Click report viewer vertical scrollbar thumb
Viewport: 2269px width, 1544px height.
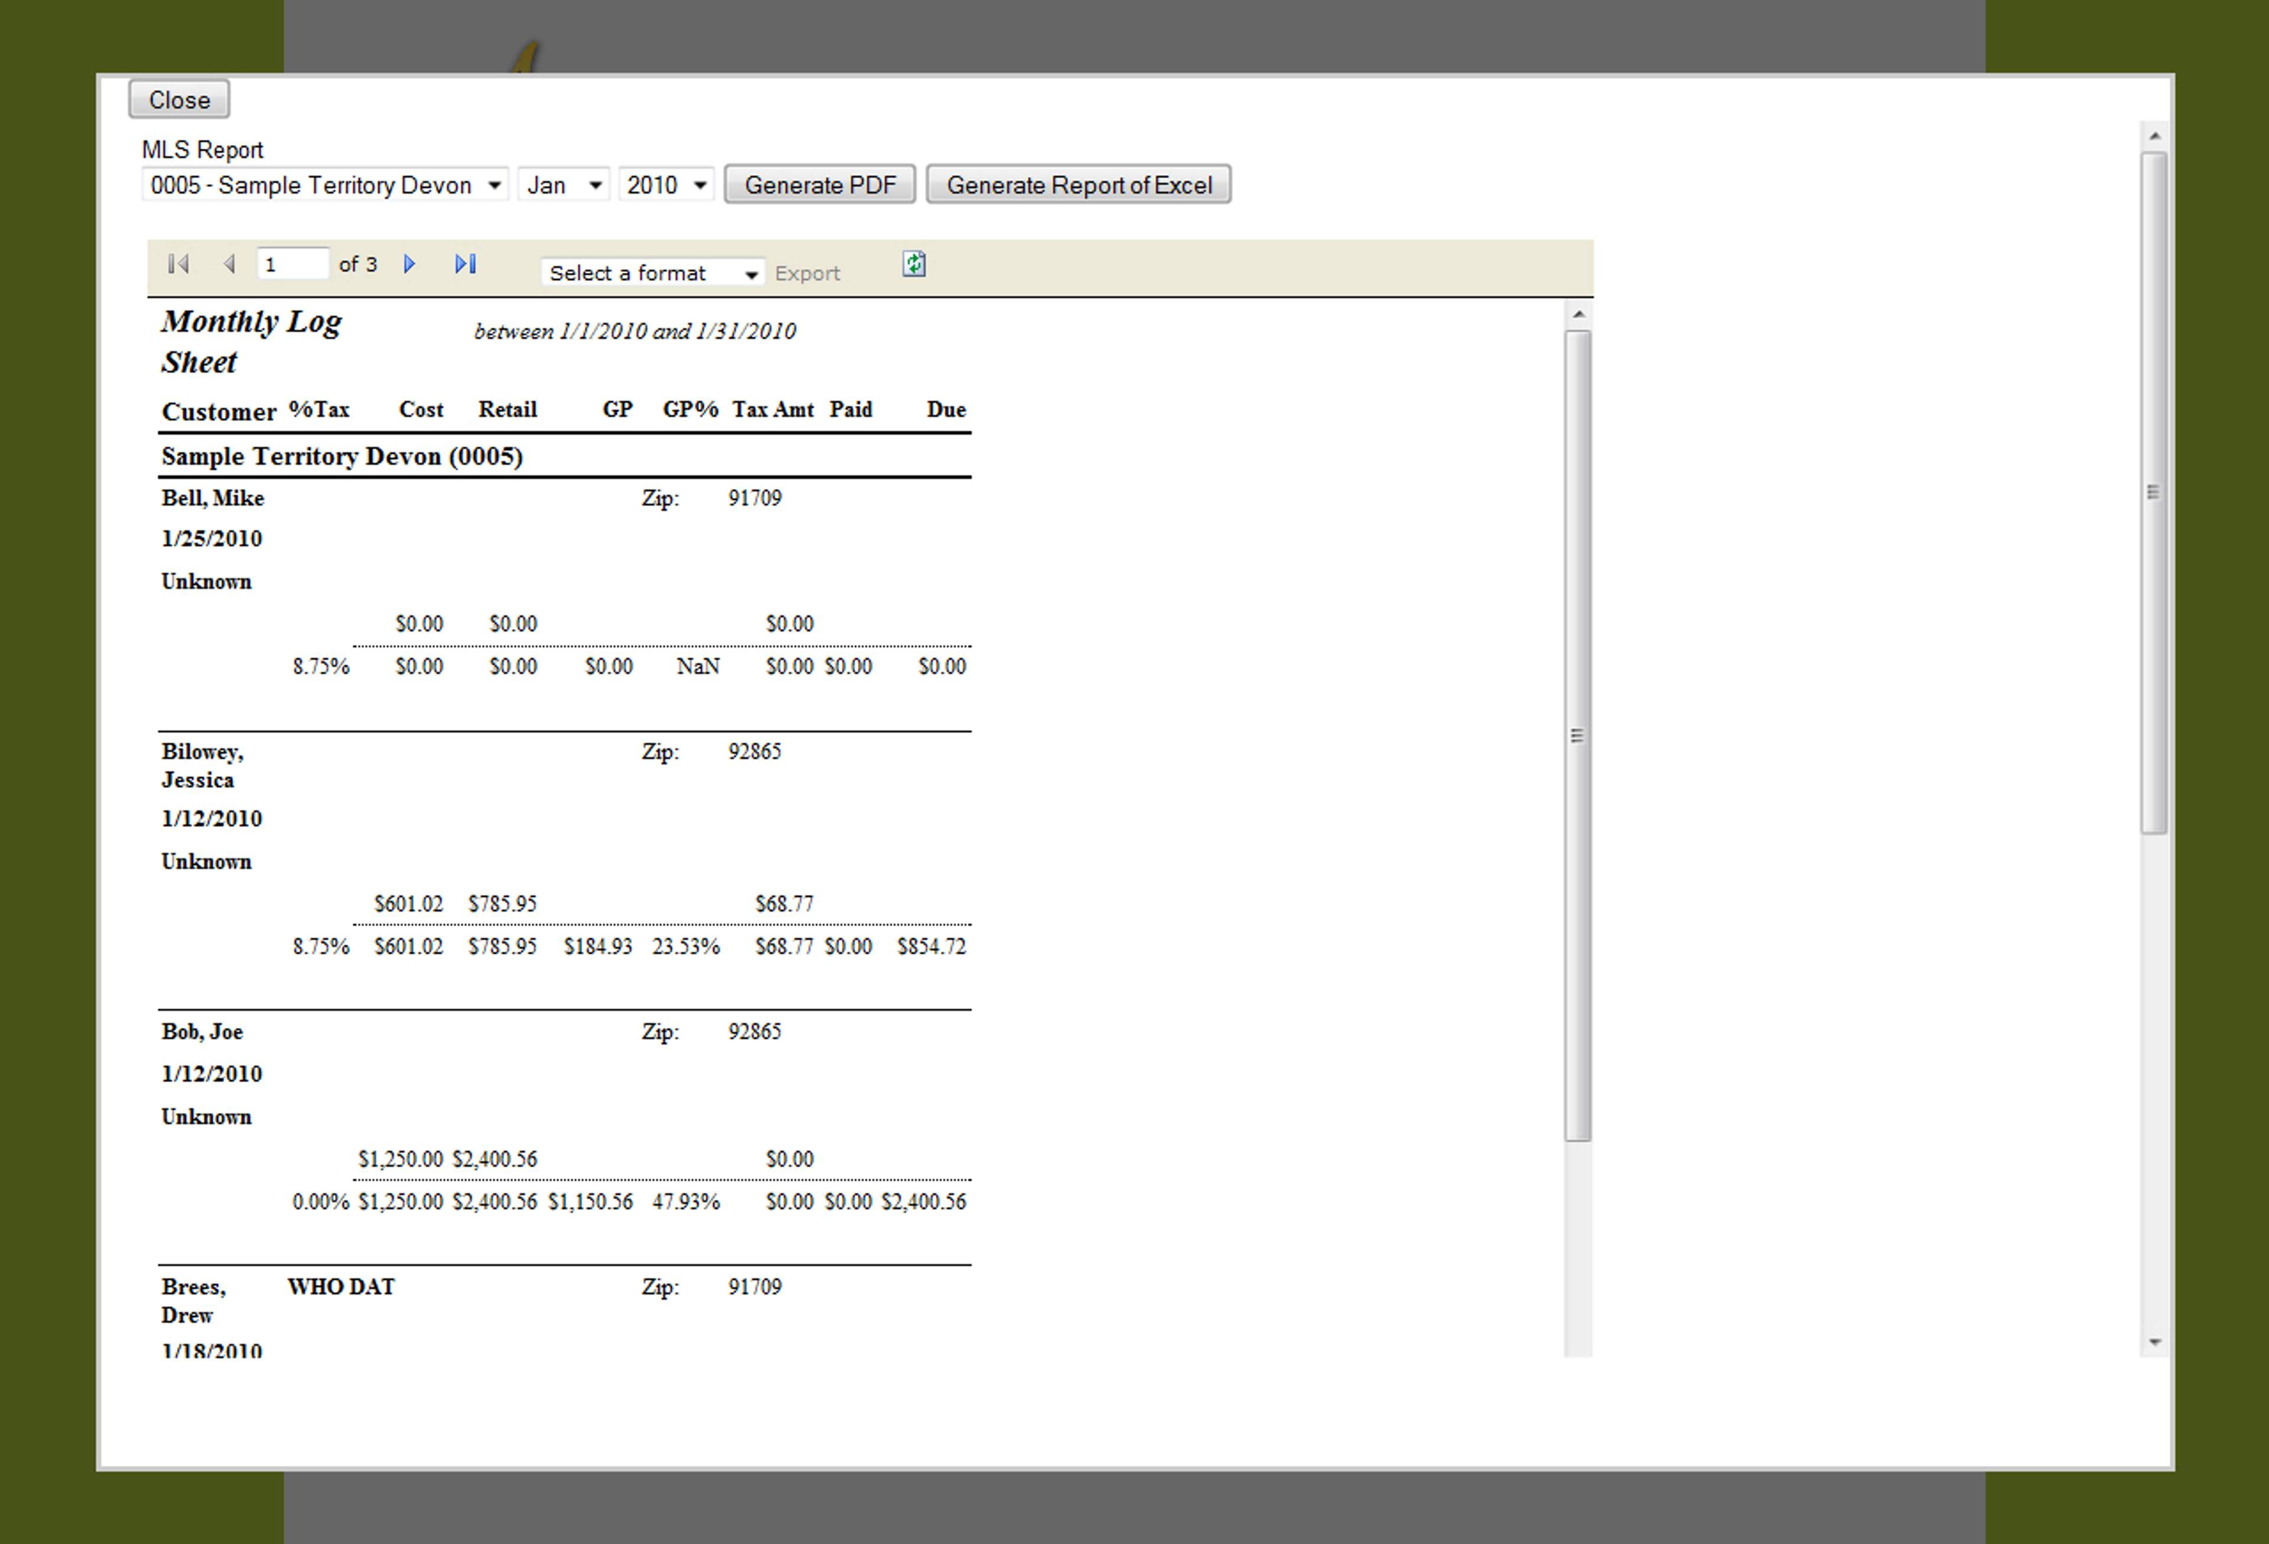[1578, 736]
